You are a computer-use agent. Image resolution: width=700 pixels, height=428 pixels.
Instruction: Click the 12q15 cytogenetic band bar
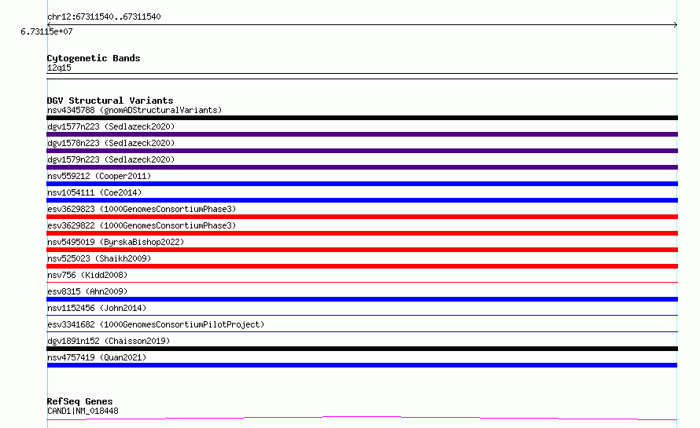click(362, 76)
